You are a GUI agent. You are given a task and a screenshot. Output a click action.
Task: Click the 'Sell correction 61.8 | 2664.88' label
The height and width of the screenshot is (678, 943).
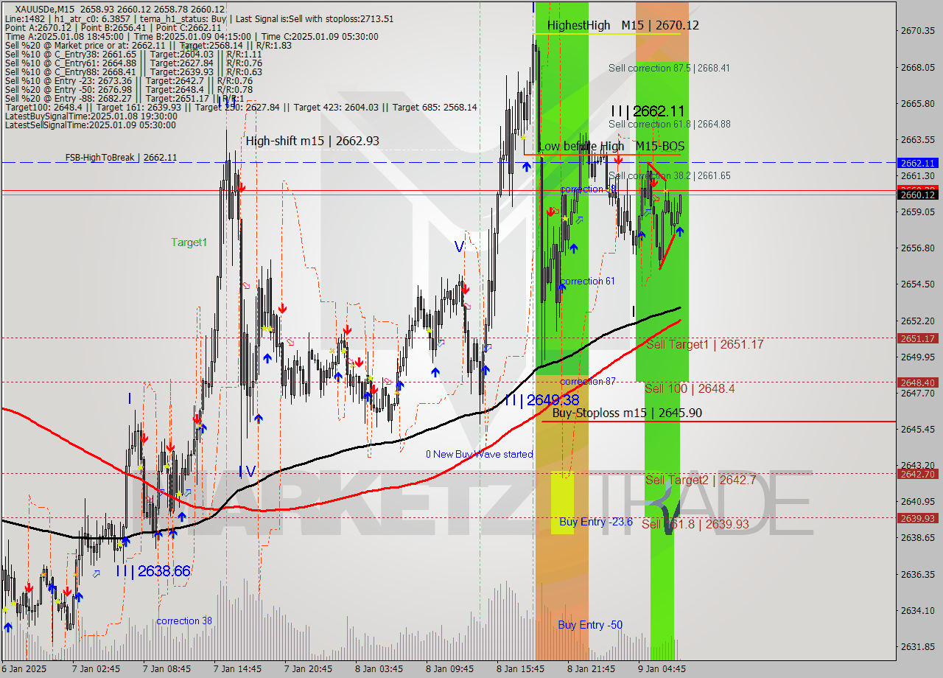[x=669, y=124]
